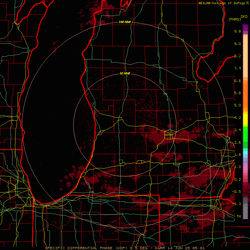The width and height of the screenshot is (250, 250).
Task: Click the 5.8 scale value
Action: click(237, 93)
